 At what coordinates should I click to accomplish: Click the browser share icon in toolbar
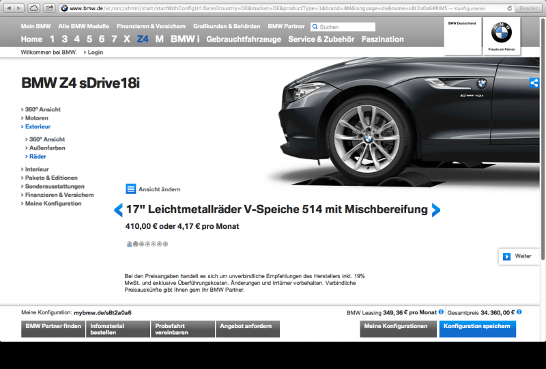[50, 8]
